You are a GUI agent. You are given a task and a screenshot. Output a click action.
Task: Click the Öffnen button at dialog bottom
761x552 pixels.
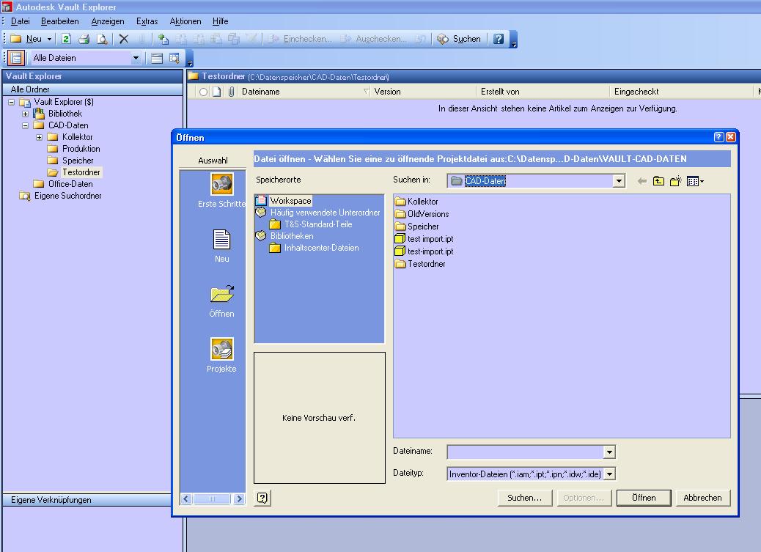(644, 498)
